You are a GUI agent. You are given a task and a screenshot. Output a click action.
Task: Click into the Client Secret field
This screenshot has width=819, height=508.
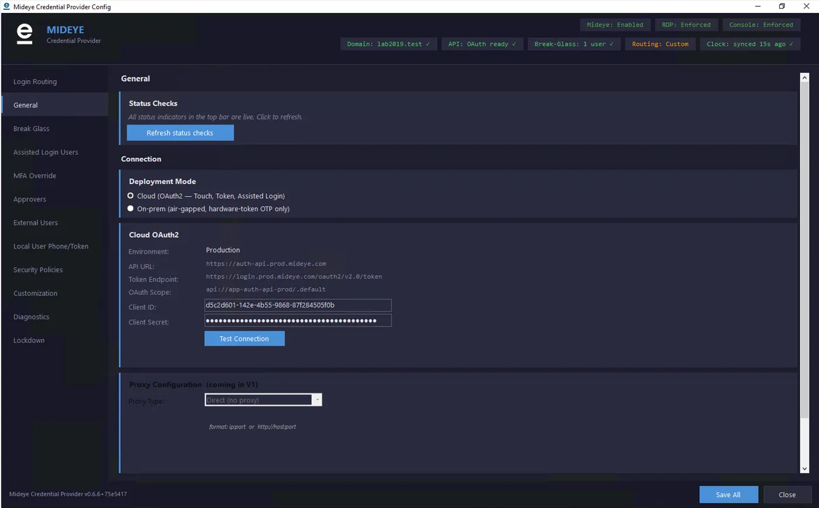click(298, 320)
